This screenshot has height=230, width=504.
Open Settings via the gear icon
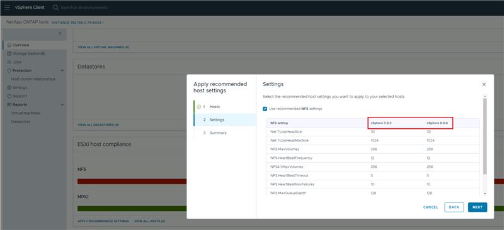click(9, 87)
